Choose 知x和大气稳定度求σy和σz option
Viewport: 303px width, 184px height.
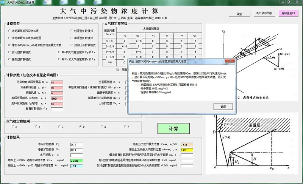[x=77, y=52]
